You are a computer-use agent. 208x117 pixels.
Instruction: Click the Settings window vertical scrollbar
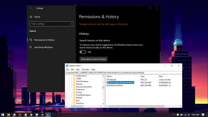pyautogui.click(x=160, y=57)
